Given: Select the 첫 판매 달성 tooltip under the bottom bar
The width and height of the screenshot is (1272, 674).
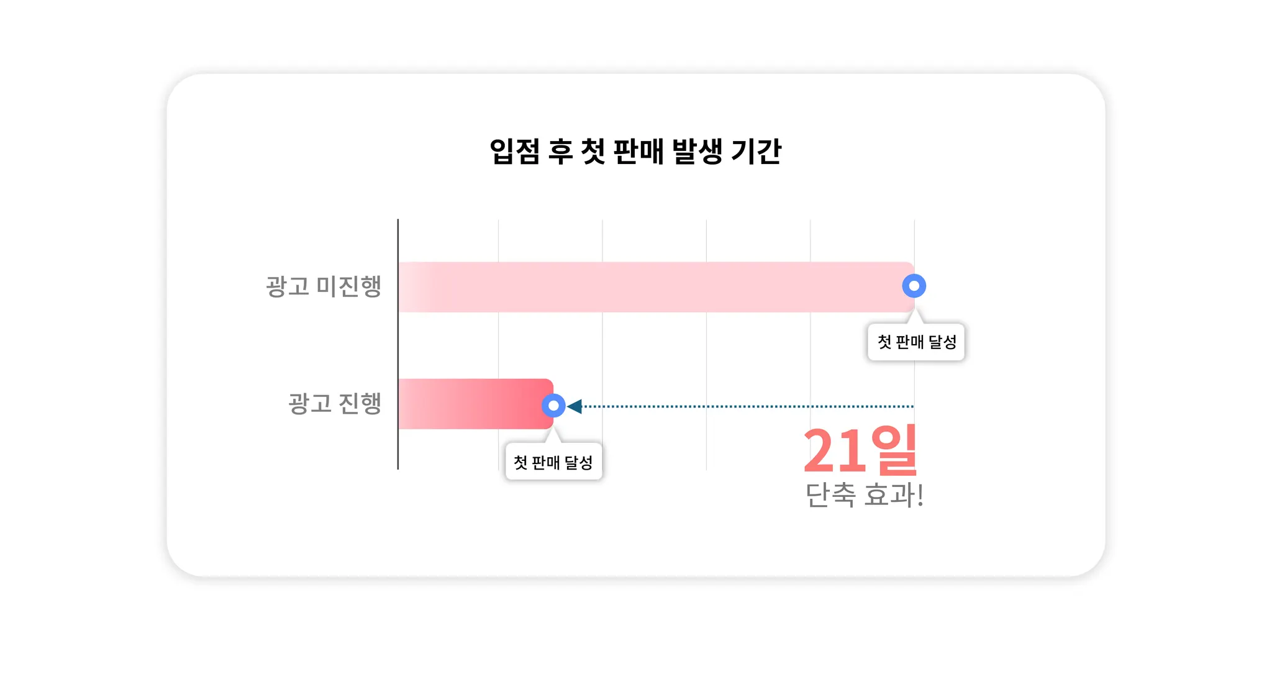Looking at the screenshot, I should coord(553,462).
